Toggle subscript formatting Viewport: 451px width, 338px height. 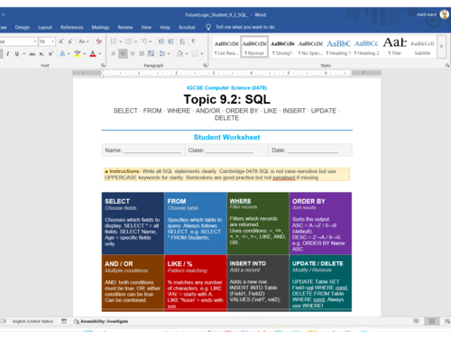[x=41, y=54]
